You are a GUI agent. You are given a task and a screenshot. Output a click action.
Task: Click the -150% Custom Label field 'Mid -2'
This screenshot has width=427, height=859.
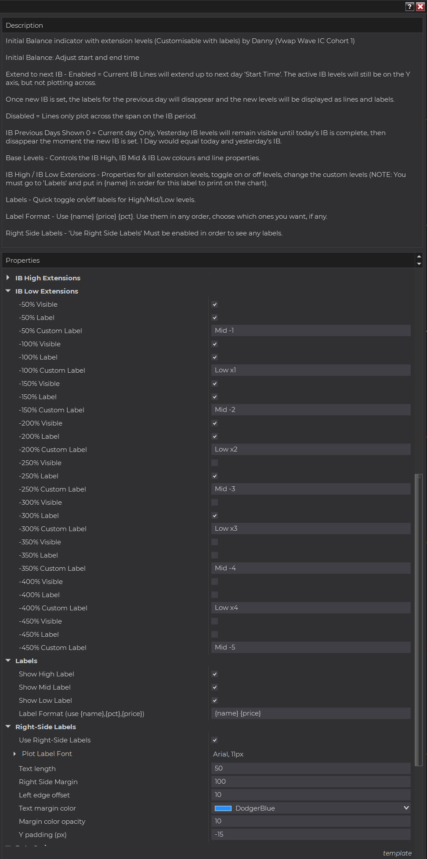coord(311,410)
